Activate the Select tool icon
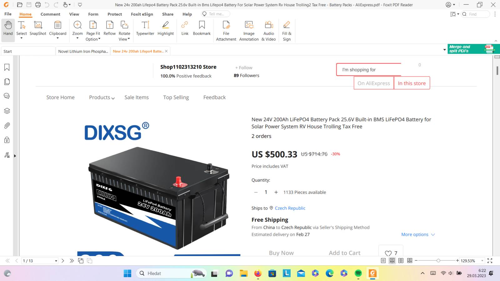 pyautogui.click(x=22, y=25)
